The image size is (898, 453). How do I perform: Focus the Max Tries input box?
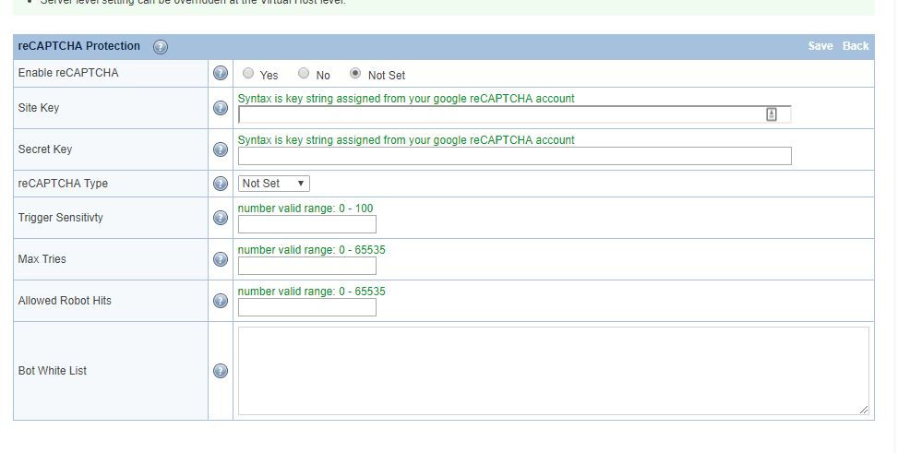pyautogui.click(x=306, y=266)
